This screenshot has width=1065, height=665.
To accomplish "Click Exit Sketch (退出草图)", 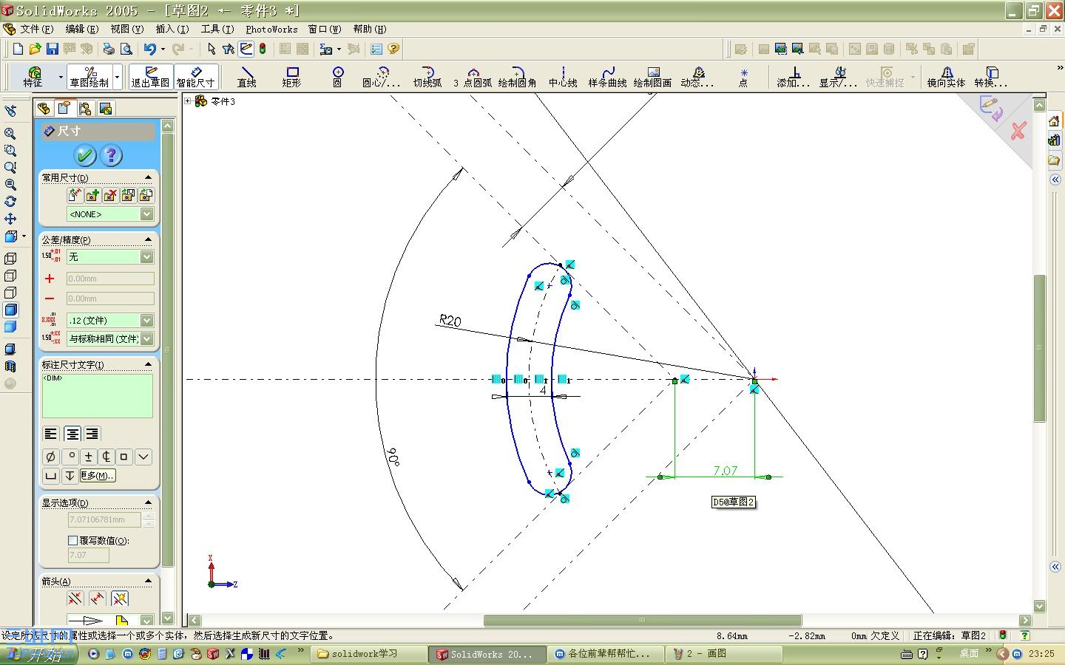I will [x=150, y=77].
